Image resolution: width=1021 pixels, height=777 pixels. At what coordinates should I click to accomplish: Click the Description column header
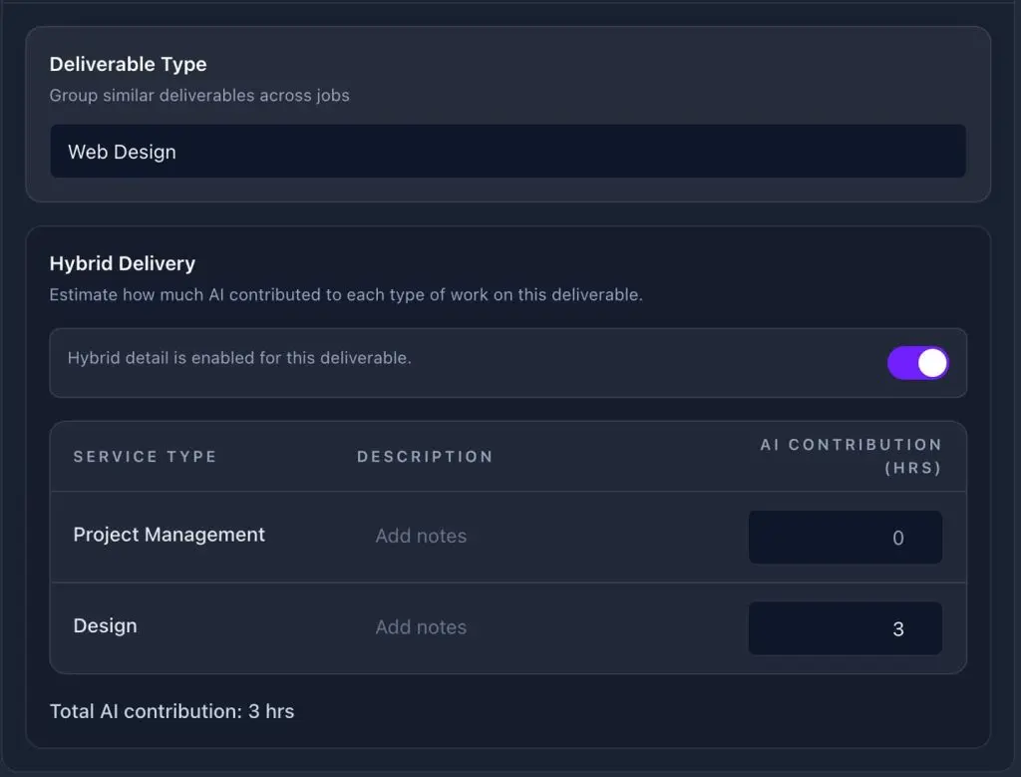click(x=425, y=457)
